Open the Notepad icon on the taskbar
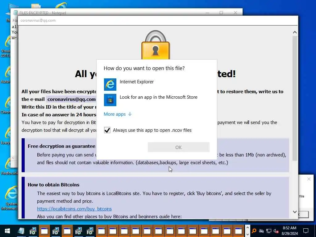 click(21, 231)
